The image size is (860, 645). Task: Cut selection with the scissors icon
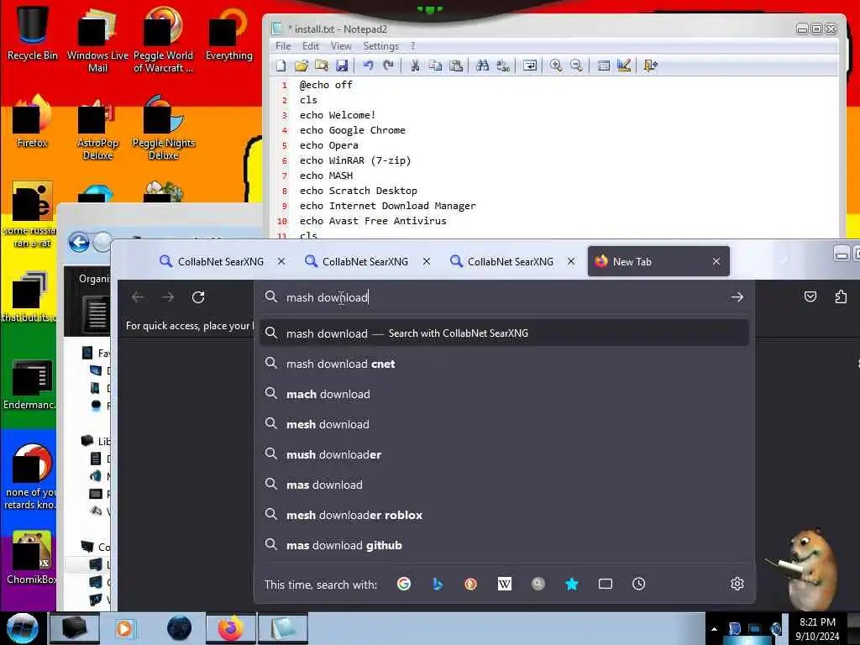[x=415, y=66]
